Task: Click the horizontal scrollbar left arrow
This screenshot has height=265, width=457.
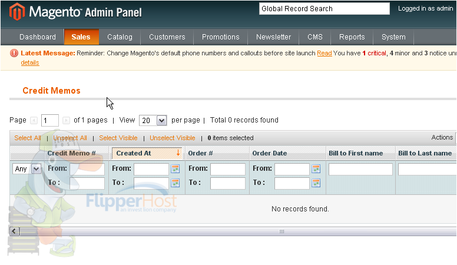Action: pyautogui.click(x=15, y=231)
